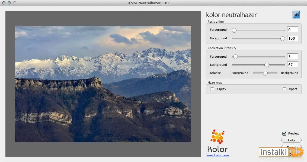Uncheck the Preview checkbox
This screenshot has width=307, height=162.
tap(284, 133)
